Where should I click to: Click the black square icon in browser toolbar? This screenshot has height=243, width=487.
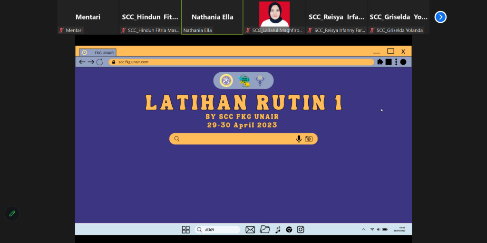[389, 62]
